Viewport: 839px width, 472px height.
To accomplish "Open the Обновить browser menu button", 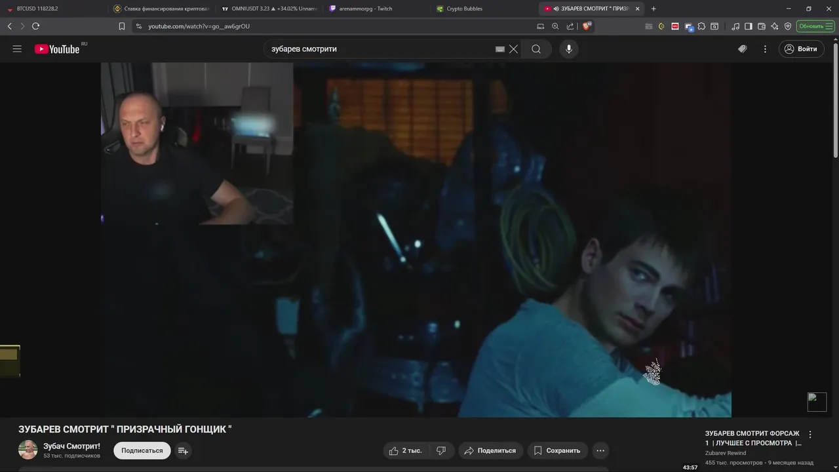I will click(x=815, y=26).
